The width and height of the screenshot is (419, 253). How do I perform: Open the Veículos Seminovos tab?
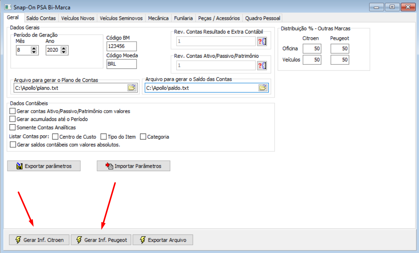(x=121, y=18)
